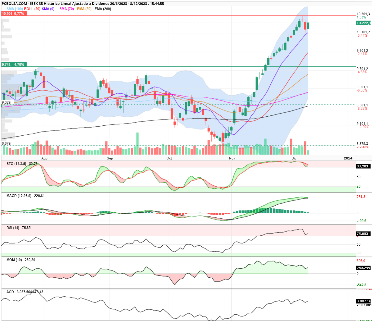Viewport: 373px width, 322px height.
Task: Click the 9.701,2 price axis label
Action: (362, 69)
